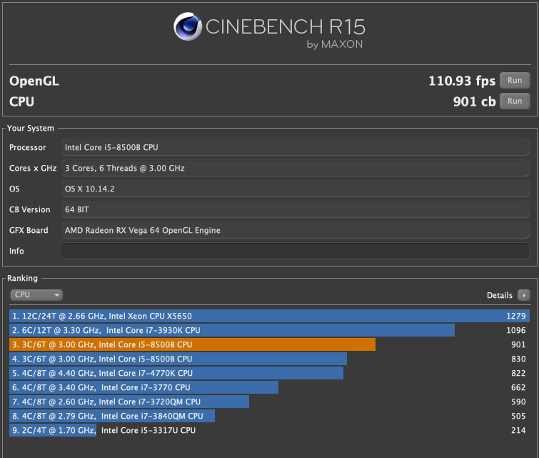The image size is (539, 458).
Task: Click the CB Version field 64 BIT
Action: pyautogui.click(x=296, y=209)
